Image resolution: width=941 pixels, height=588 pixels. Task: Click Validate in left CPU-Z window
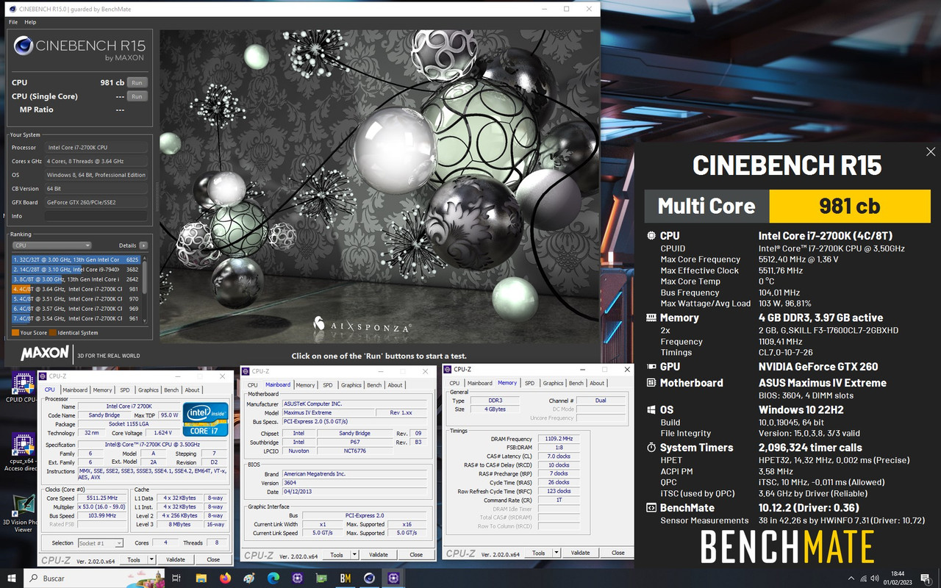(176, 559)
